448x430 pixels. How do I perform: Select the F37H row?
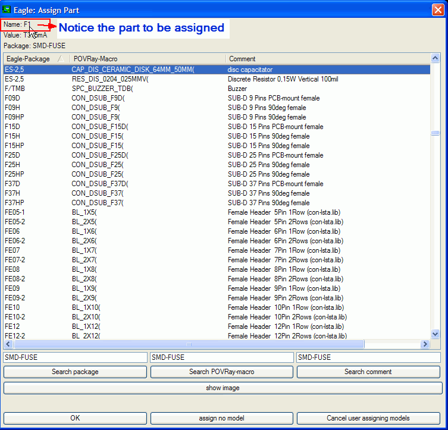pos(217,193)
